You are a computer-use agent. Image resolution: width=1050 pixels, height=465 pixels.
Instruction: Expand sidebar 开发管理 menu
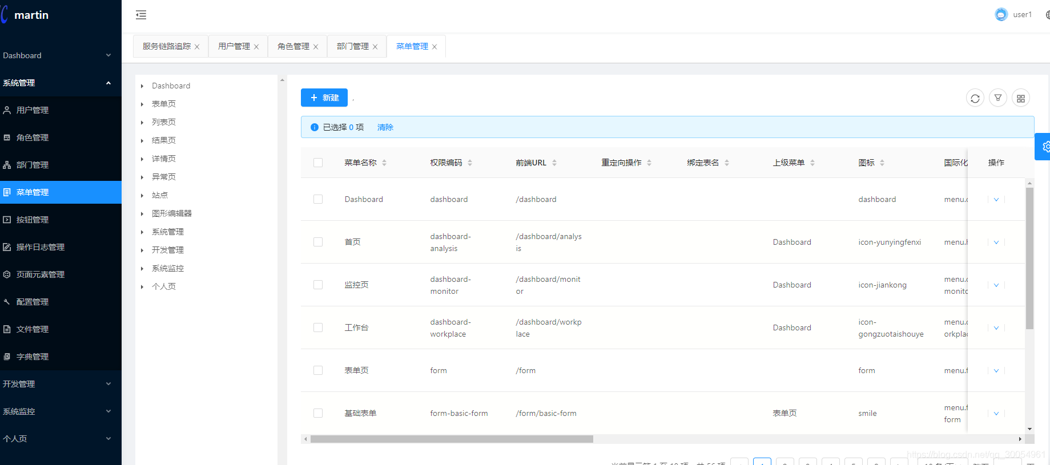pos(61,384)
